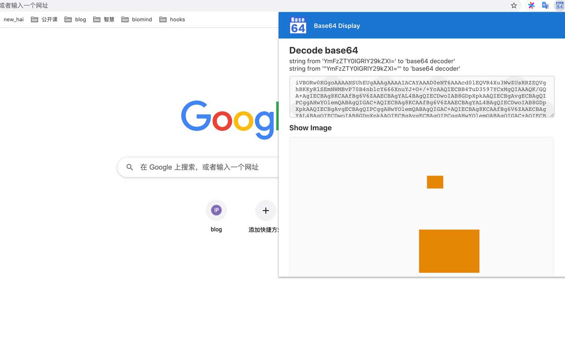Image resolution: width=565 pixels, height=353 pixels.
Task: Open the blog shortcut on the new tab page
Action: (x=216, y=216)
